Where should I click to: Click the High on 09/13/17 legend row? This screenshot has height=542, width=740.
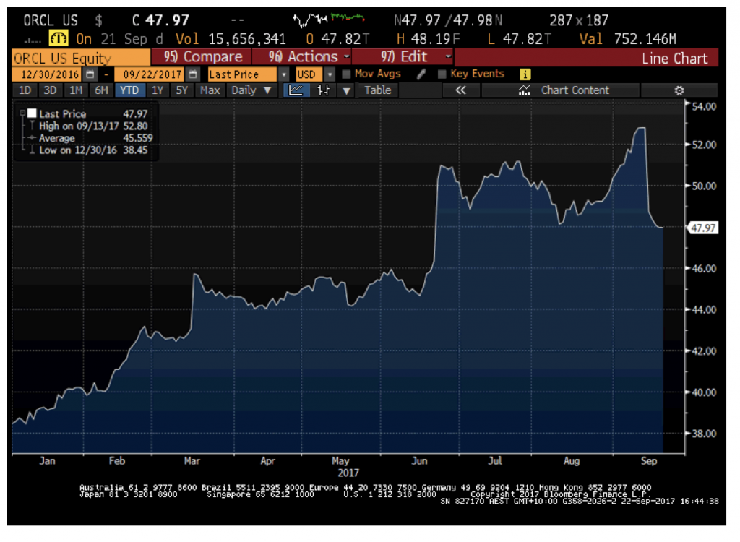[90, 126]
